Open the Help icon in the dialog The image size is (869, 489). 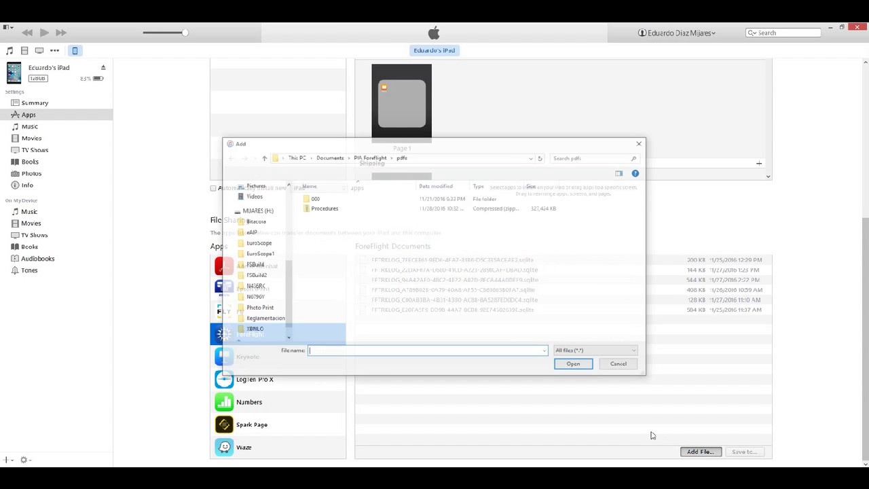coord(635,174)
